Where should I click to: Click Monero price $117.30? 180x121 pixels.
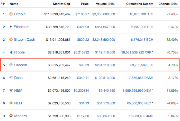pos(83,116)
